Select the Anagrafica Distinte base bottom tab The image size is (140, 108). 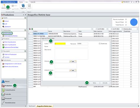(44, 106)
